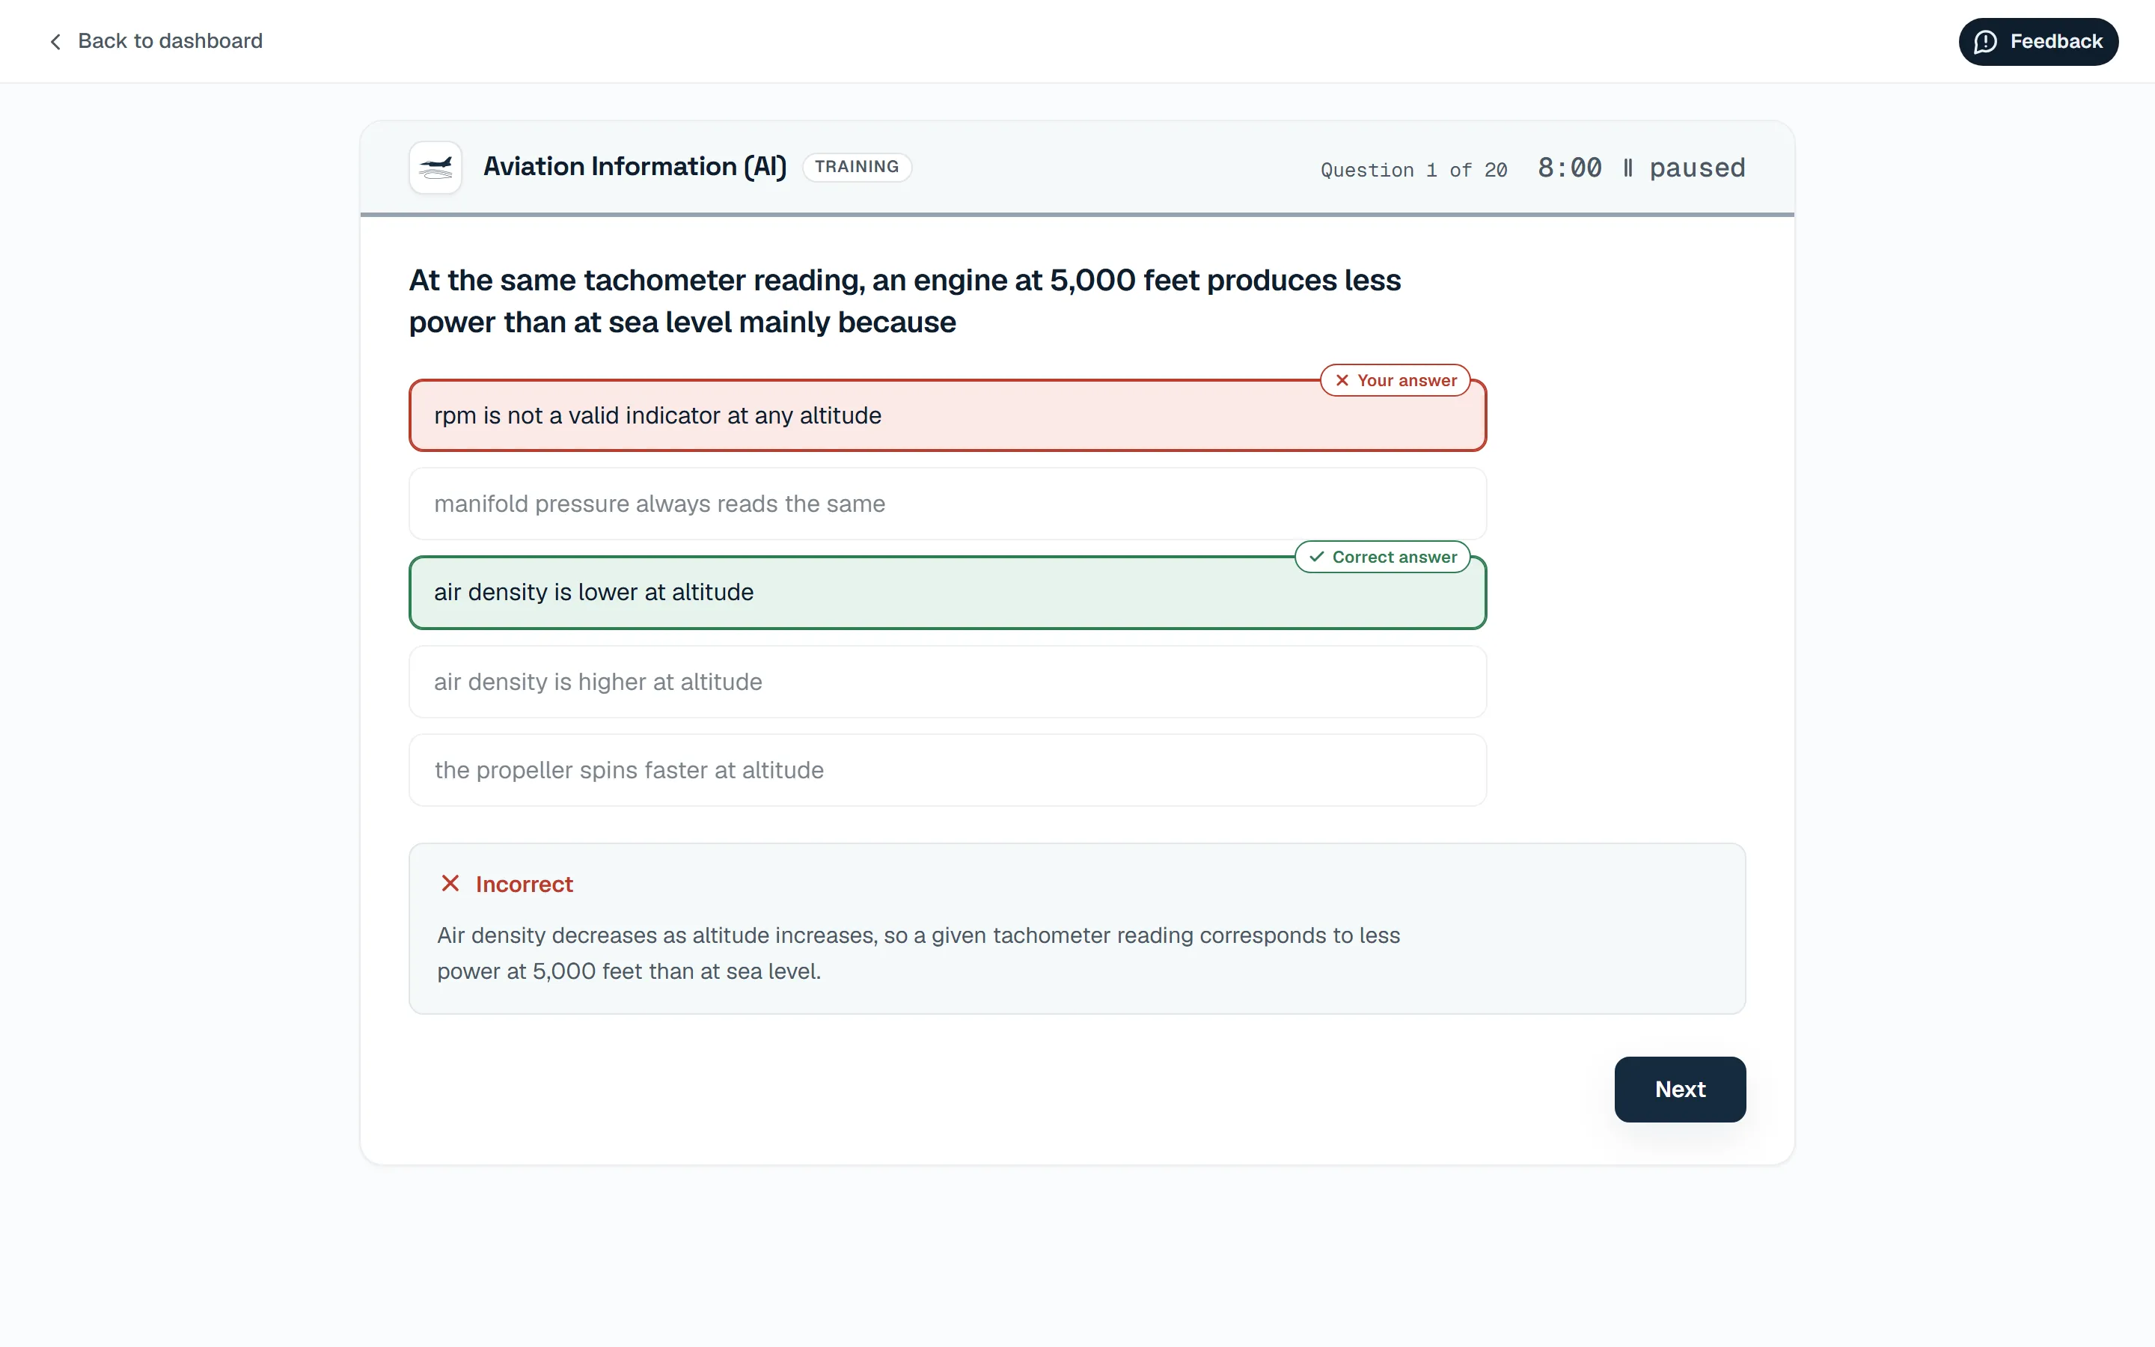Image resolution: width=2155 pixels, height=1347 pixels.
Task: Click the 'Your answer' red badge
Action: [1395, 380]
